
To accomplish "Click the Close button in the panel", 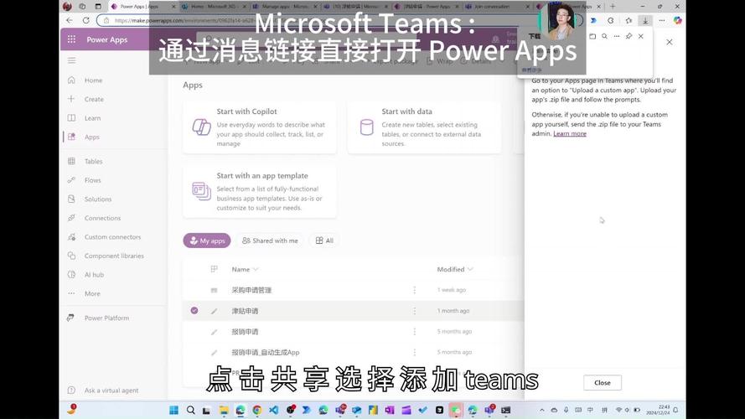I will coord(602,382).
